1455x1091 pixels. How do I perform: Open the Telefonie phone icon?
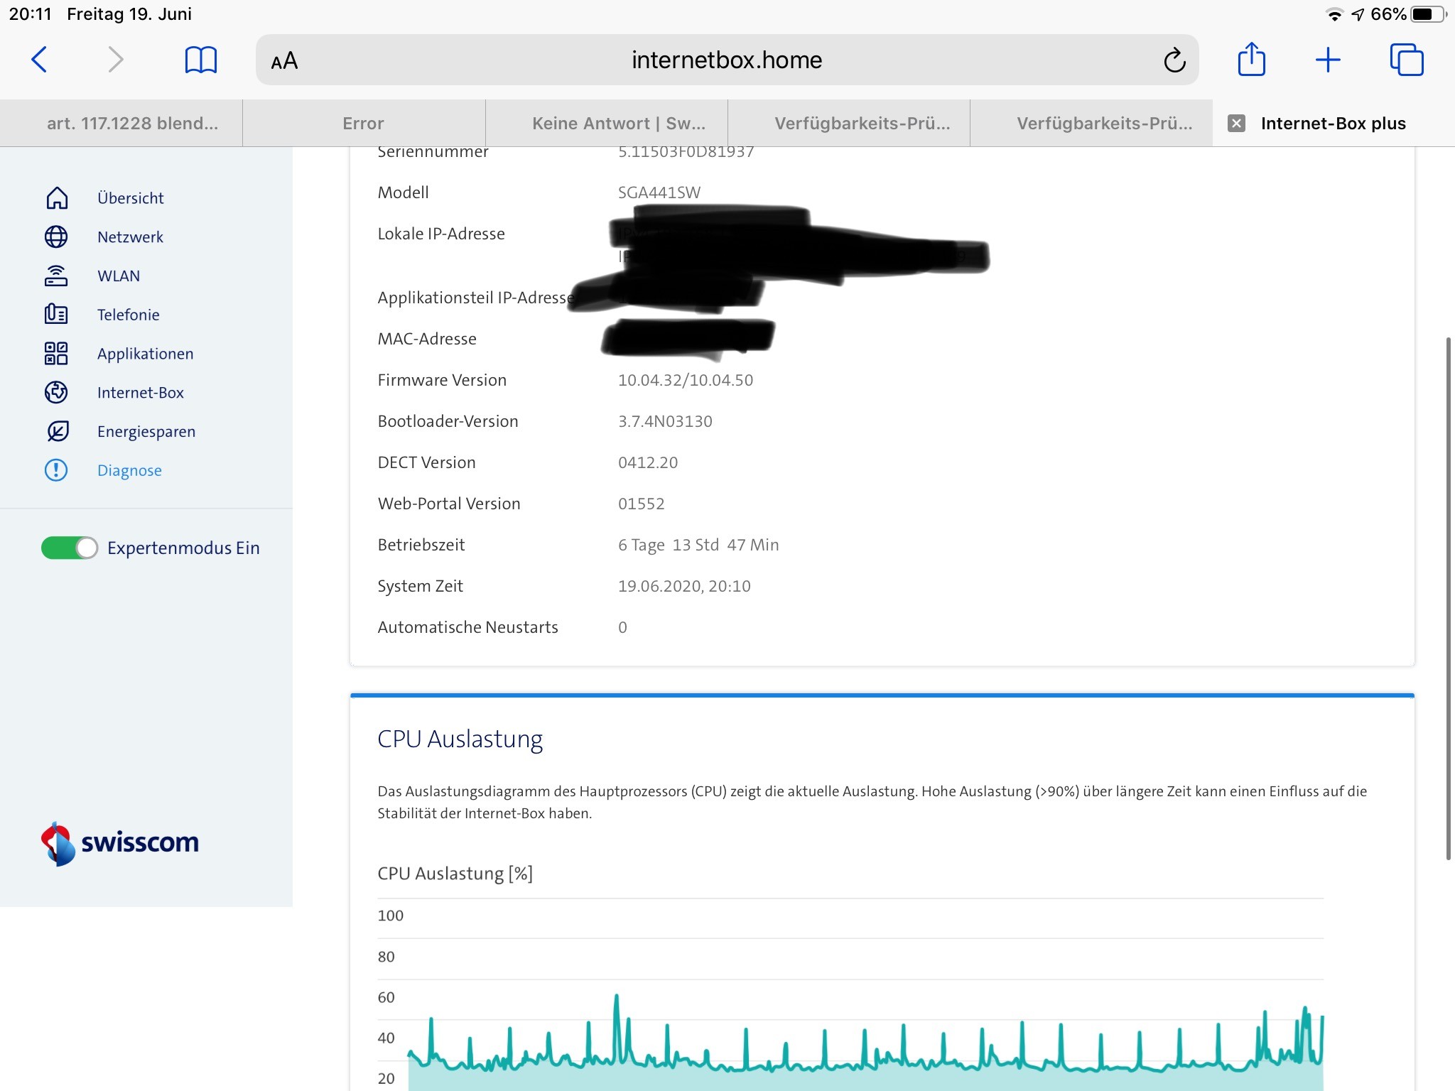coord(57,315)
